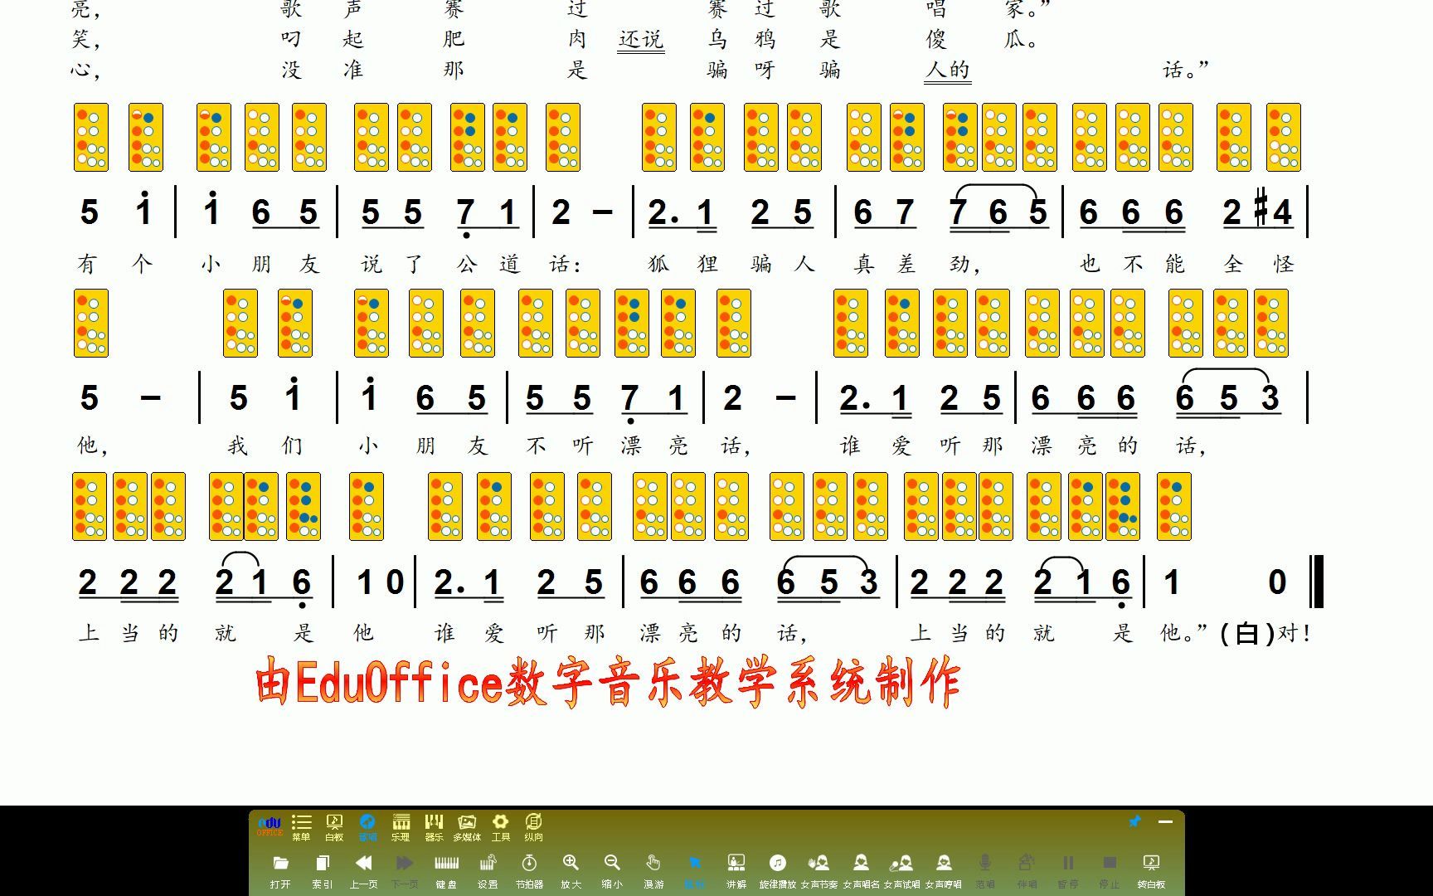Click 范唱 demonstration singing microphone
Viewport: 1433px width, 896px height.
click(x=985, y=871)
